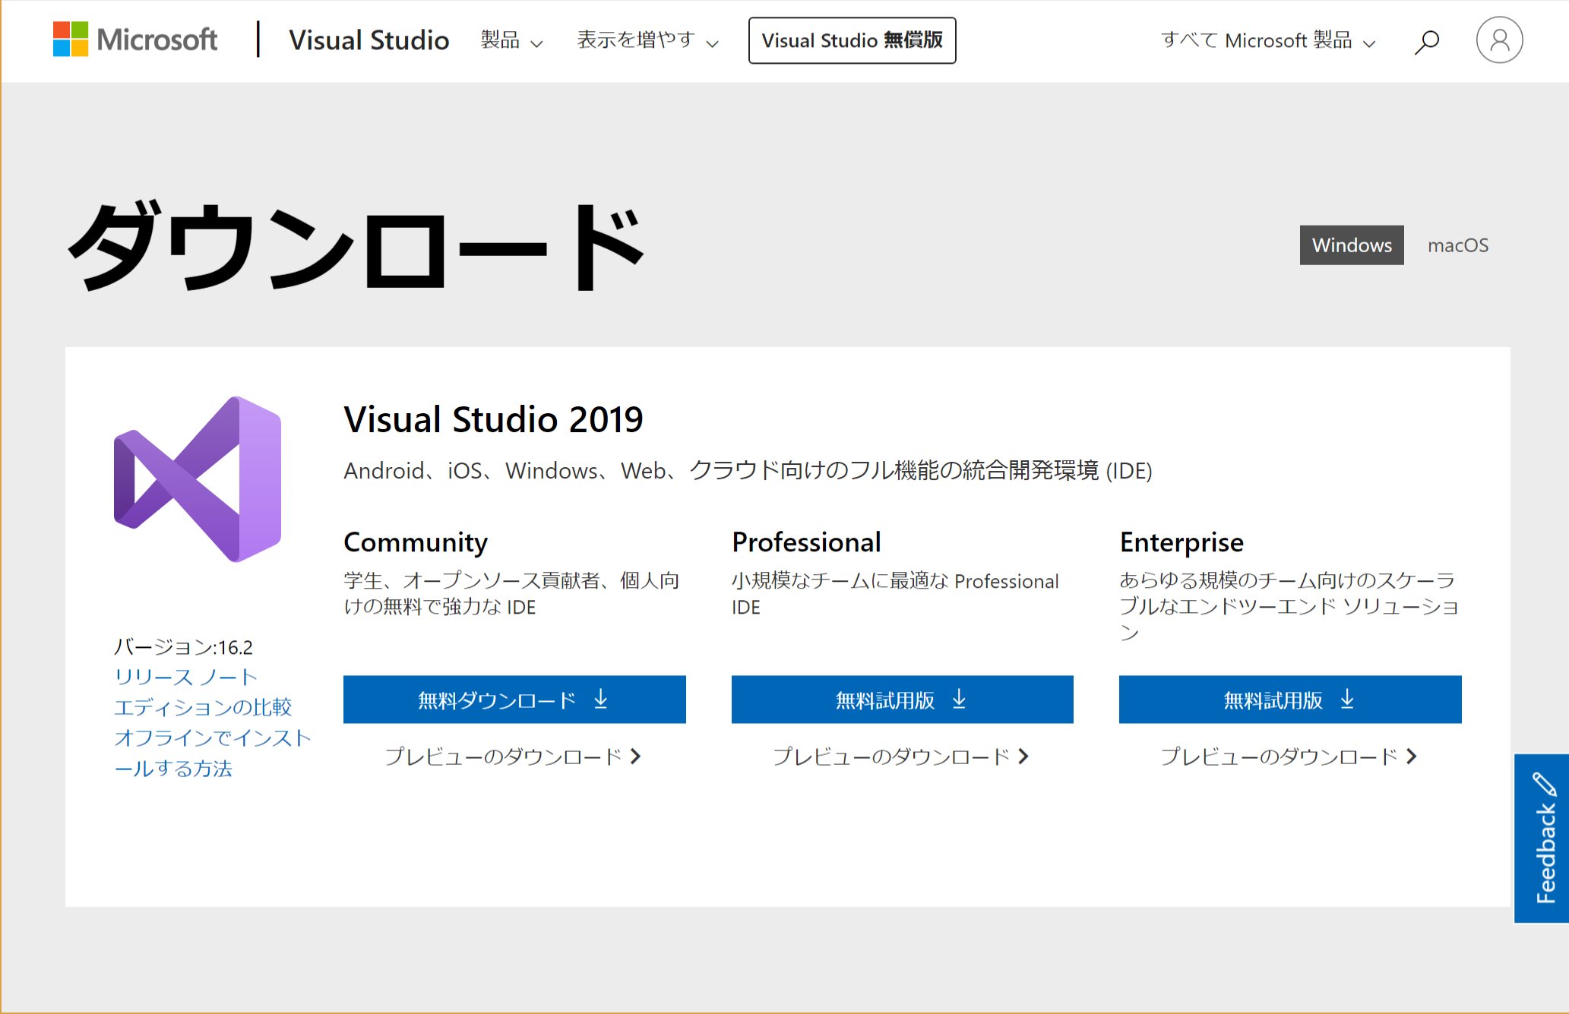Click the Microsoft logo
This screenshot has width=1569, height=1014.
tap(134, 39)
